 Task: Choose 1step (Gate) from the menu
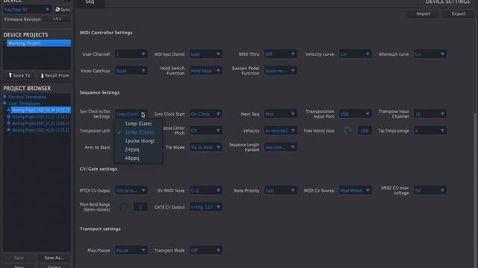138,124
